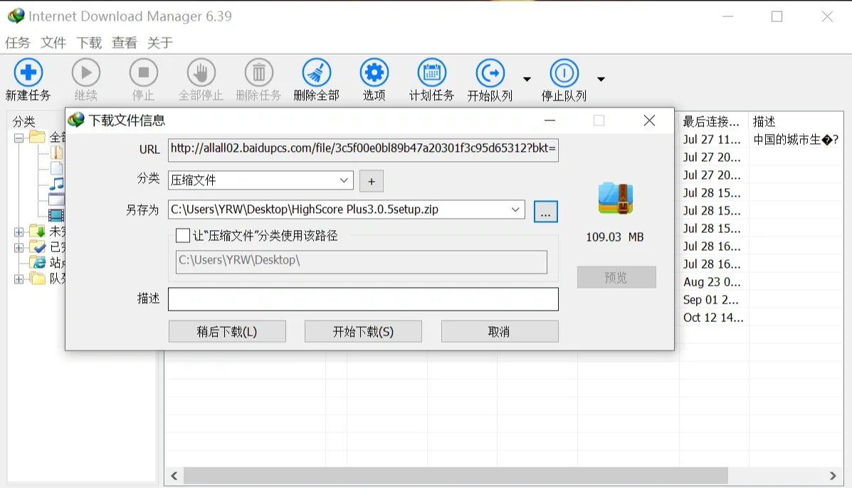Select the video category icon in the tree
The height and width of the screenshot is (488, 852).
[57, 215]
